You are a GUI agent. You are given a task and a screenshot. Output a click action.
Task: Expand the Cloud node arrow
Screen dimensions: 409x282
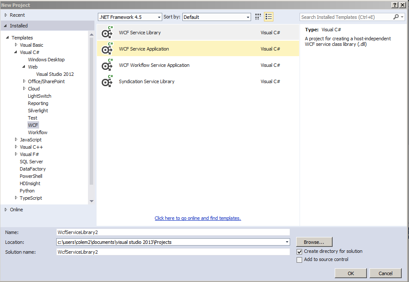(x=24, y=89)
